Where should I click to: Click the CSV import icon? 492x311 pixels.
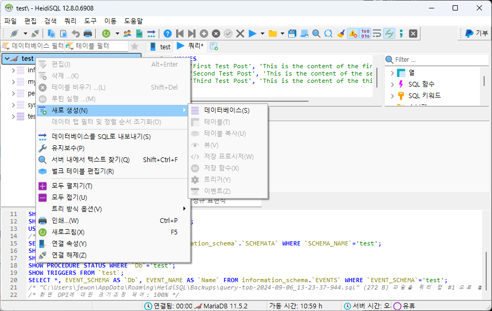139,34
